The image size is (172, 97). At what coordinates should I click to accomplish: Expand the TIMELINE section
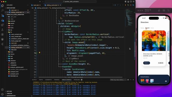(9, 93)
